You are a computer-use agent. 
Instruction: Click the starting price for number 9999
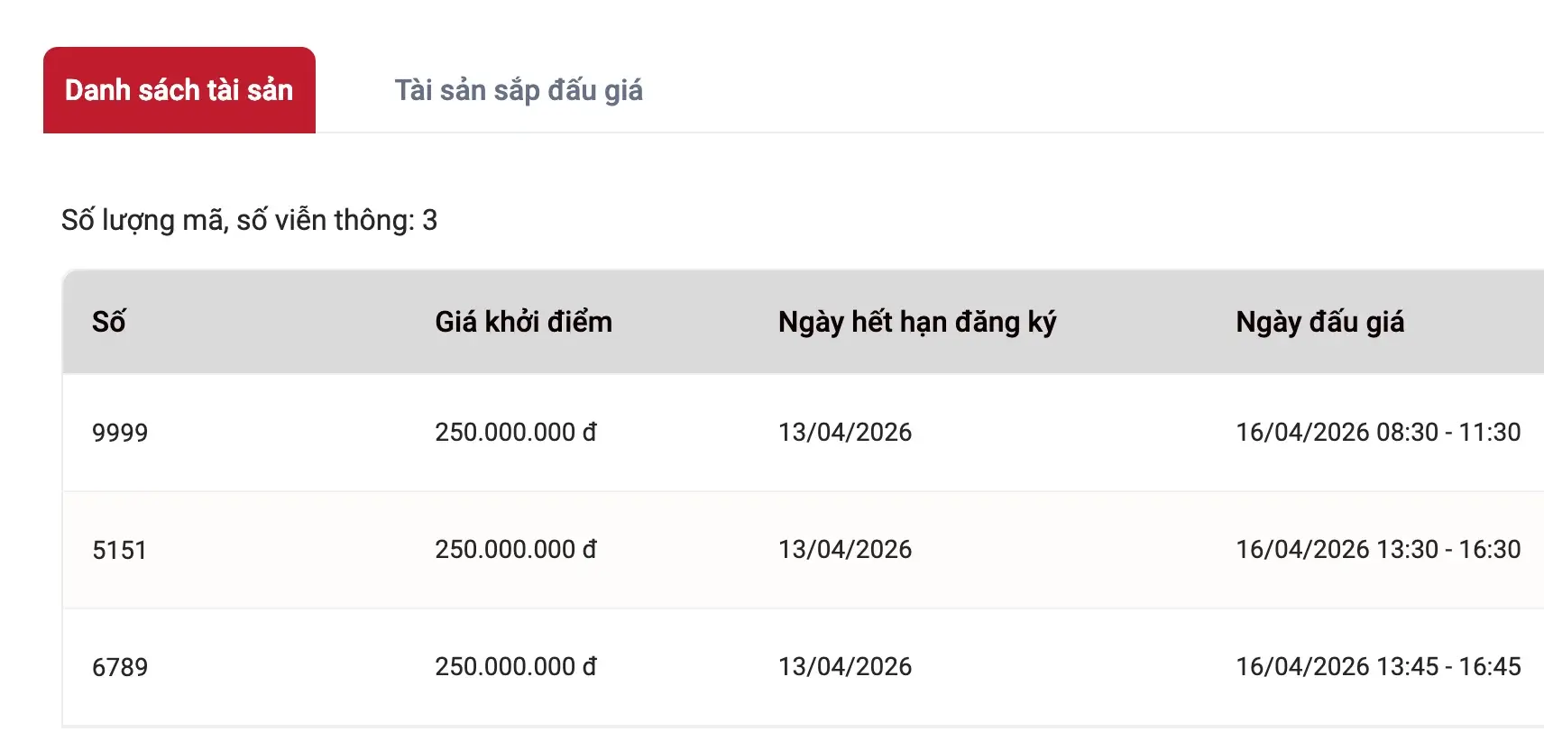click(515, 433)
